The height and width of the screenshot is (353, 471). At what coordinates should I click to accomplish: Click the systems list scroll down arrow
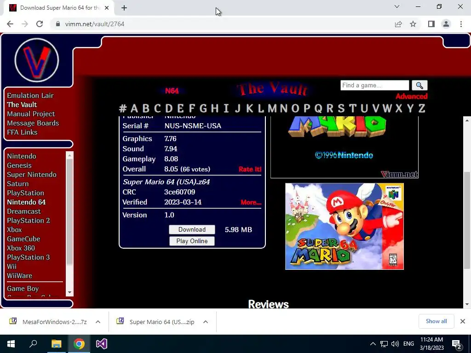click(x=70, y=292)
